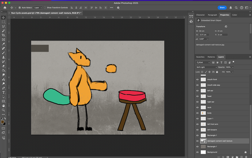Toggle visibility of Layer 1
This screenshot has width=252, height=158.
[x=197, y=119]
